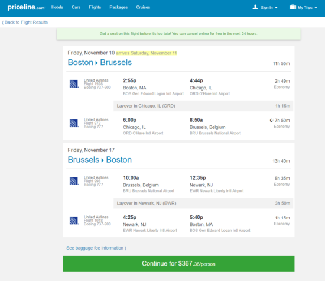Click the Boston to Brussels heading
This screenshot has height=281, width=325.
coord(100,63)
